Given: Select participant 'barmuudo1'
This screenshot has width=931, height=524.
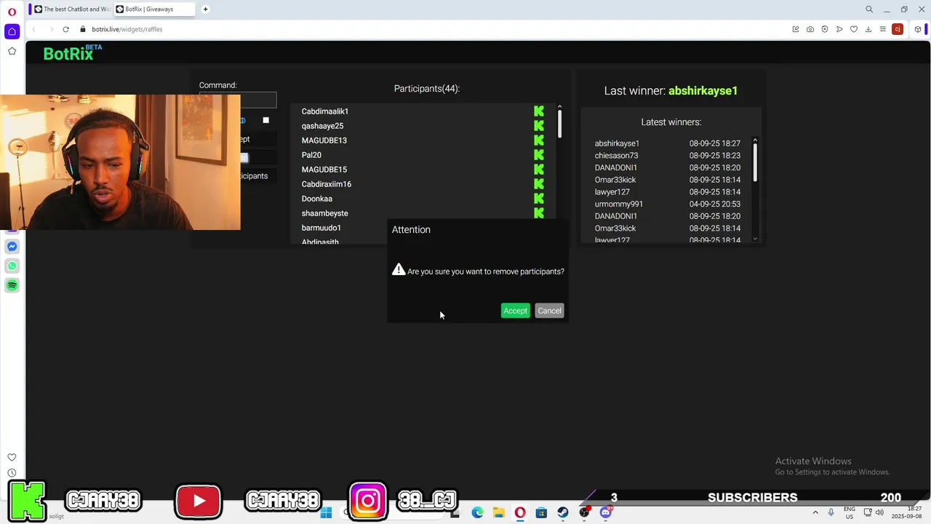Looking at the screenshot, I should [x=321, y=228].
